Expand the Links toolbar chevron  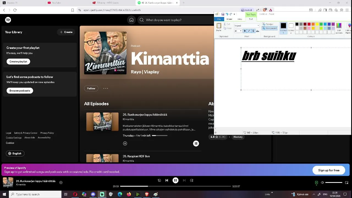pos(272,193)
